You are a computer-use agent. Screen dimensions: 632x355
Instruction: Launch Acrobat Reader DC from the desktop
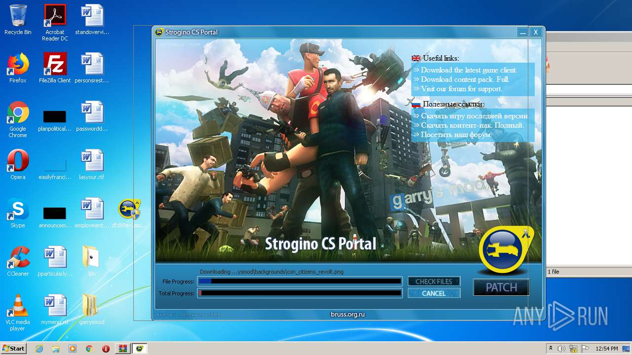(x=55, y=23)
